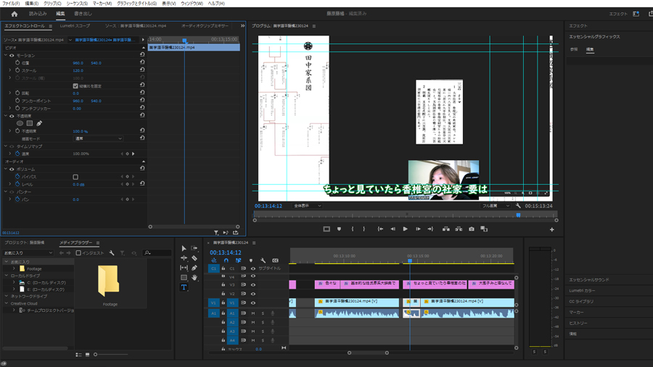Create ellipse mask under Opacity
The height and width of the screenshot is (367, 653).
(20, 123)
